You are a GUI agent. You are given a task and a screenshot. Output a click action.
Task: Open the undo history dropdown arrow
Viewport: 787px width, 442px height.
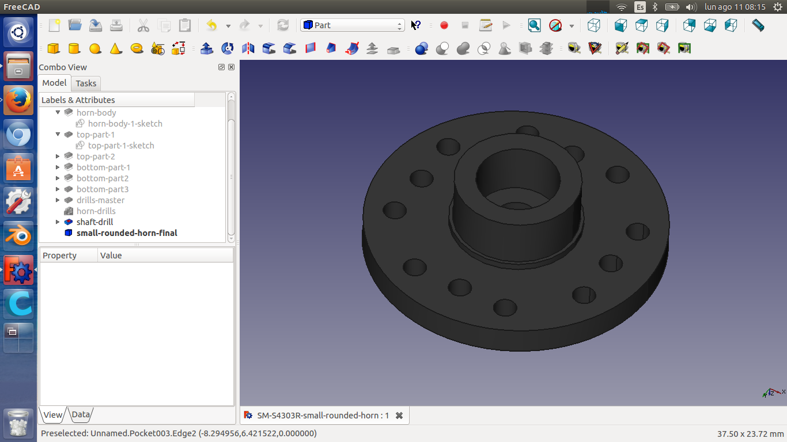228,26
